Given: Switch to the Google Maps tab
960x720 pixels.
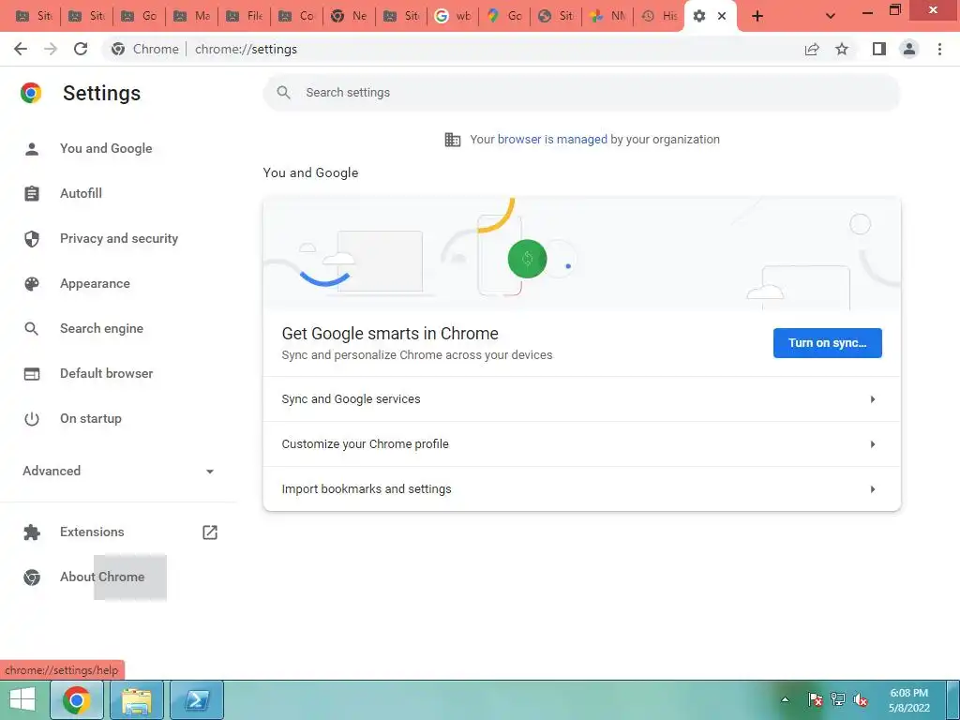Looking at the screenshot, I should tap(503, 16).
